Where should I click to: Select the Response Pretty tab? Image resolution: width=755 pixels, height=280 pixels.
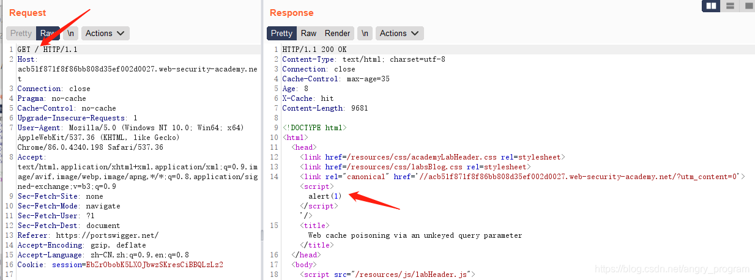click(x=281, y=34)
